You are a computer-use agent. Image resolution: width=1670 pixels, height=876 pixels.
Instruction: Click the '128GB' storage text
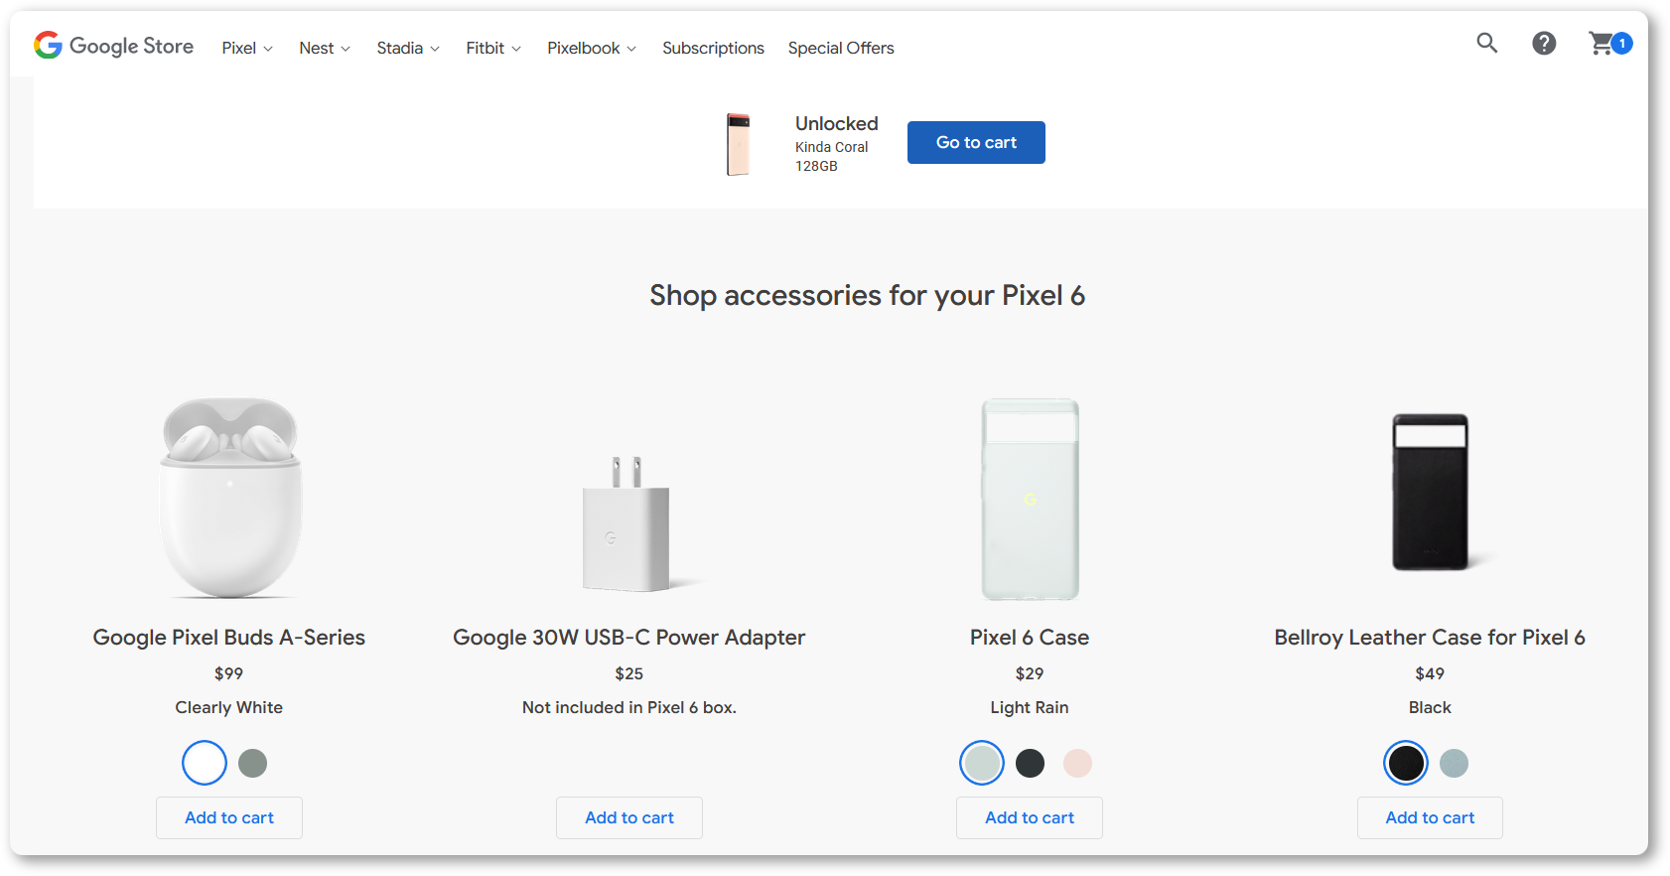(816, 166)
